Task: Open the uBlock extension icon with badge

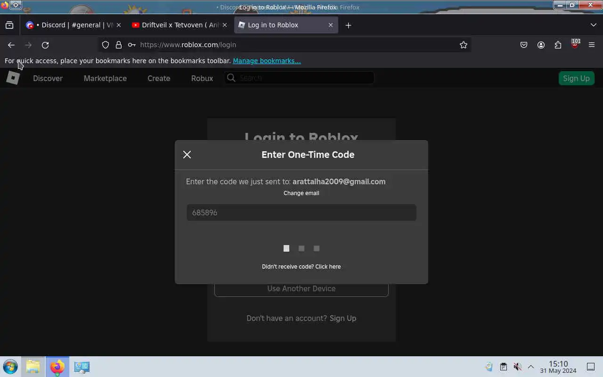Action: [575, 45]
